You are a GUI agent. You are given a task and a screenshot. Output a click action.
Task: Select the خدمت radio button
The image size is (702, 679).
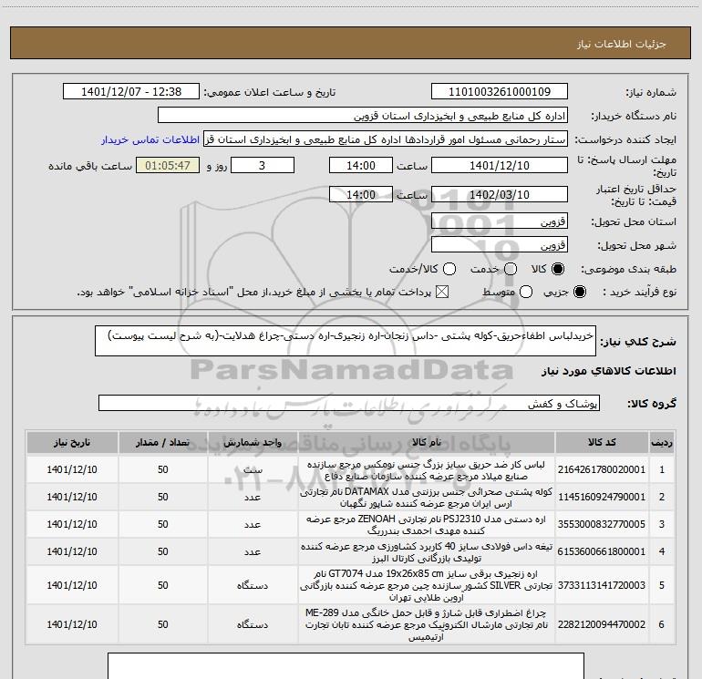click(511, 269)
